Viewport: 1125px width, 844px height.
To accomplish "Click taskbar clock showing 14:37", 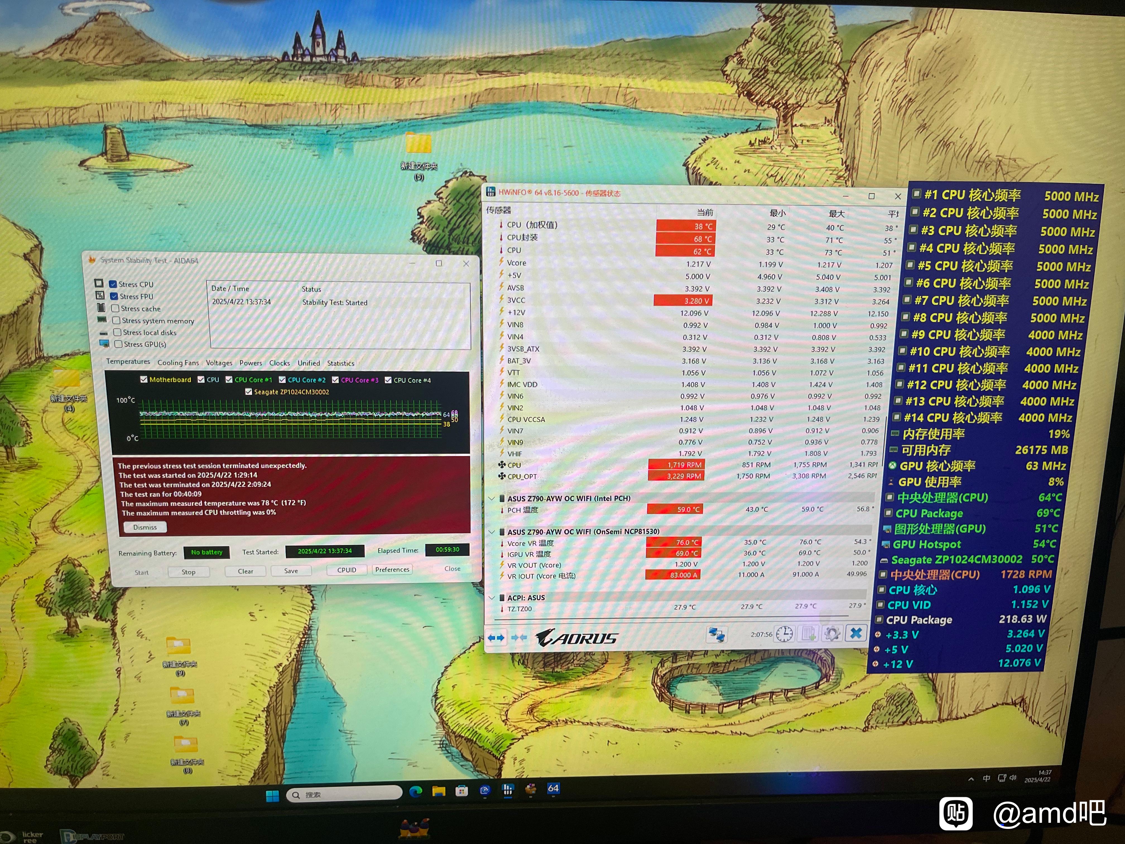I will coord(1038,776).
